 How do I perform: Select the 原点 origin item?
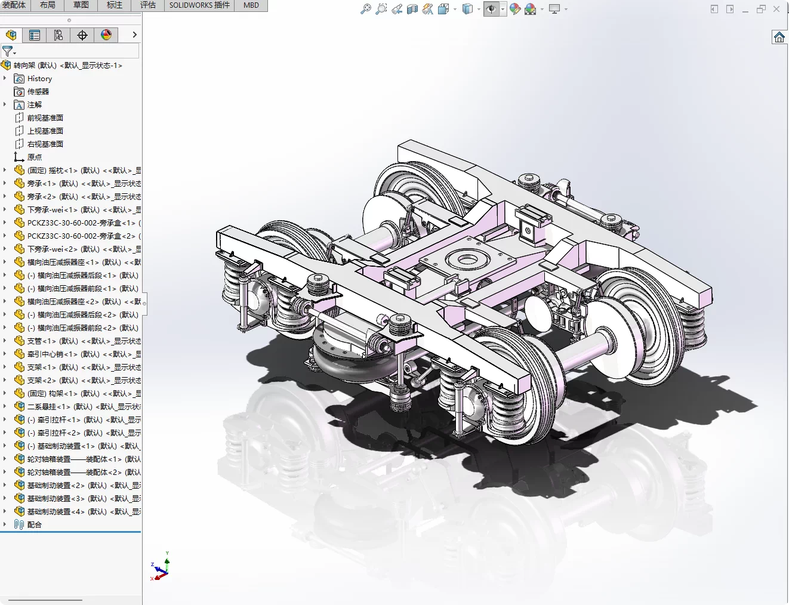[28, 157]
